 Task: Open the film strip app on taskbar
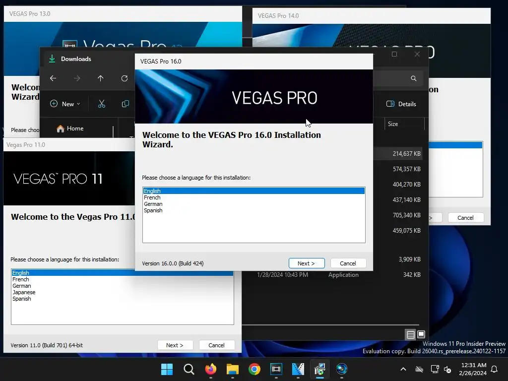click(x=276, y=369)
